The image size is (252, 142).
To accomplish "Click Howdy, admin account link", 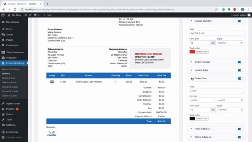I will click(x=241, y=15).
